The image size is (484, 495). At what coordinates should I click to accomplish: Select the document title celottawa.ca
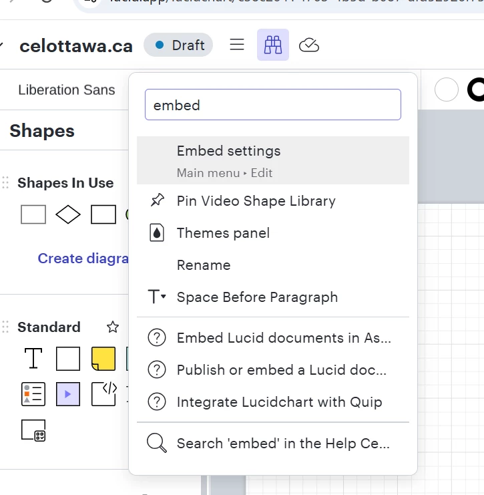click(x=76, y=46)
